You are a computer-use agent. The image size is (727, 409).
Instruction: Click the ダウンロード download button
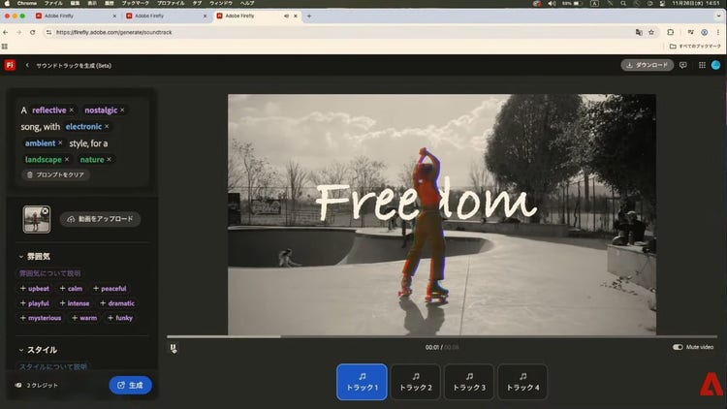[647, 65]
